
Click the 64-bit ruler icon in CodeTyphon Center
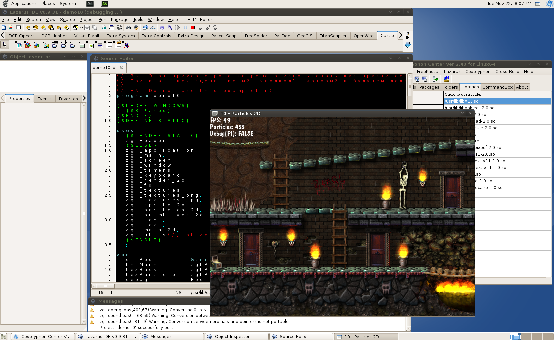446,79
